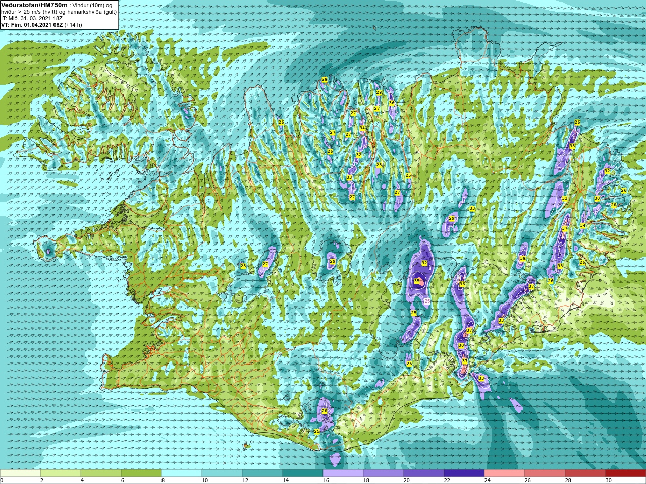This screenshot has height=484, width=646.
Task: Click the yellow "38" maximum gust label
Action: (x=522, y=258)
